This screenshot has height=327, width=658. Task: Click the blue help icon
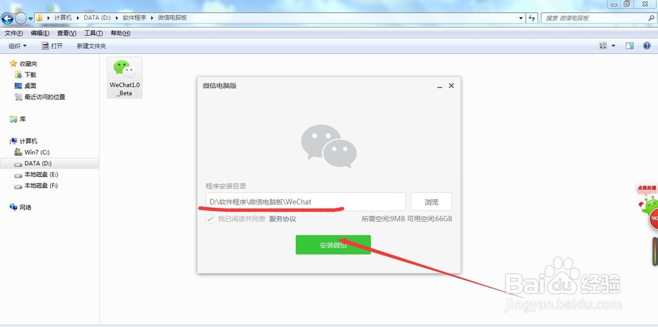click(647, 46)
